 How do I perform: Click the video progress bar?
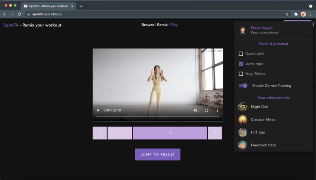pyautogui.click(x=158, y=116)
